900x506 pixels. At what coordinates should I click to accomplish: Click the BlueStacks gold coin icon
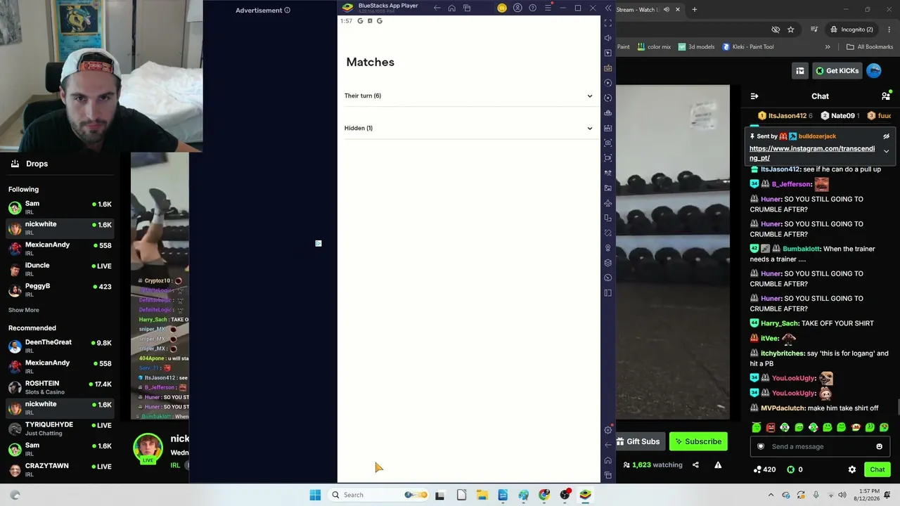(x=502, y=8)
